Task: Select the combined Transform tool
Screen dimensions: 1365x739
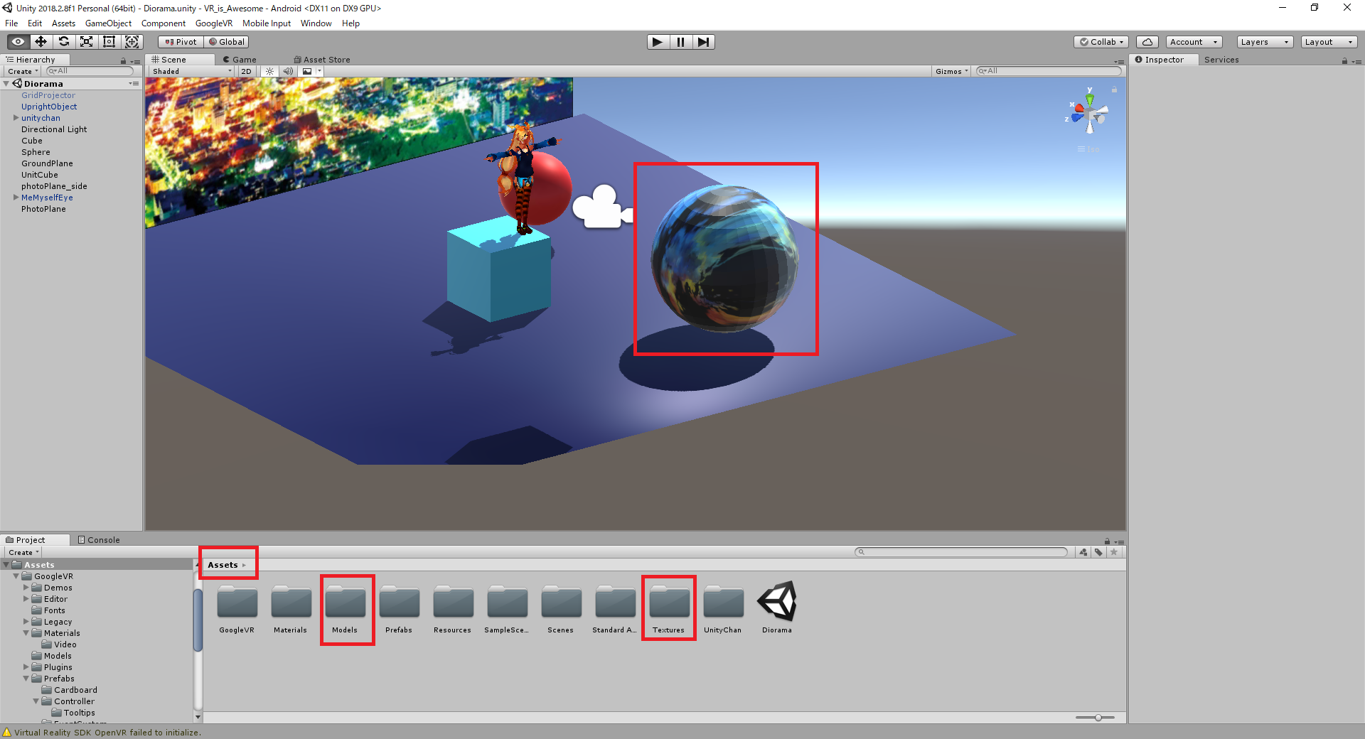Action: 132,42
